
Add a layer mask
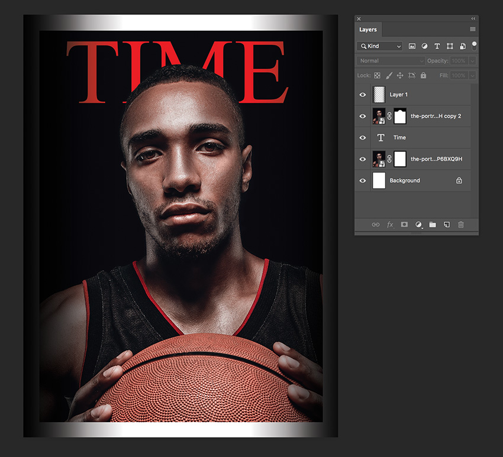(404, 225)
